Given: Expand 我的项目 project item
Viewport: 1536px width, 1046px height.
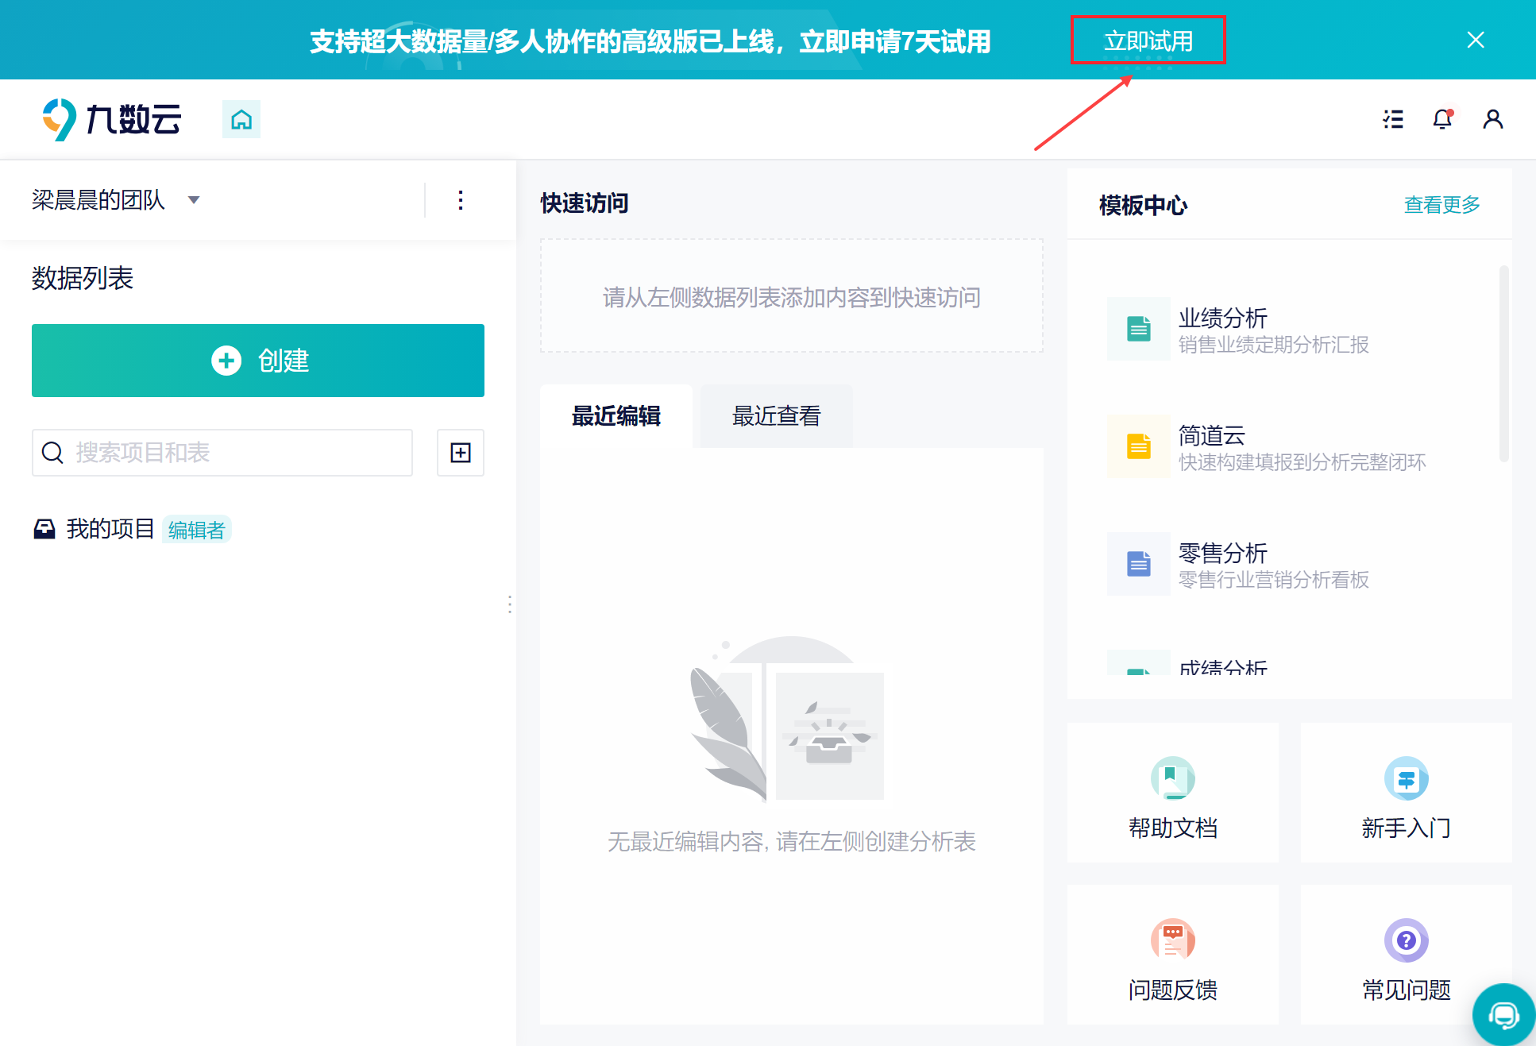Looking at the screenshot, I should point(110,529).
